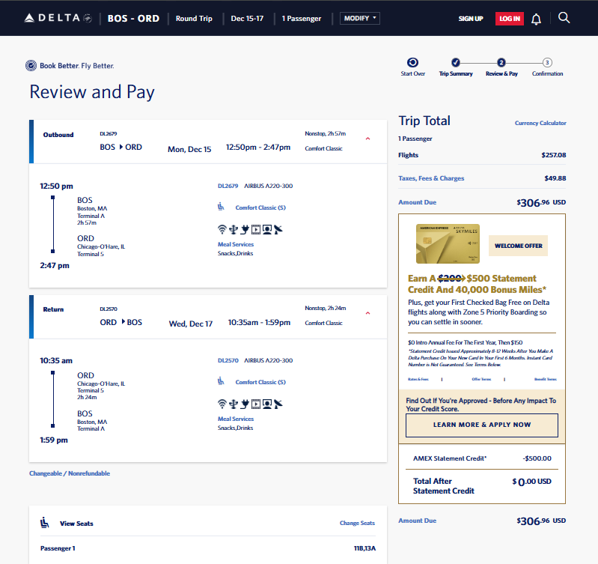
Task: Click LEARN MORE & APPLY NOW button
Action: [482, 425]
